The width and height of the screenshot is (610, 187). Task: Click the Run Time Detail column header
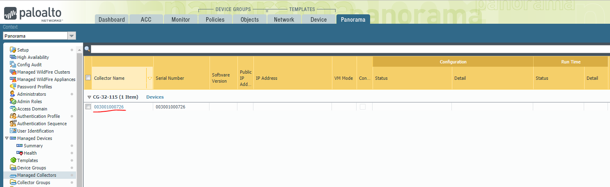[x=596, y=78]
